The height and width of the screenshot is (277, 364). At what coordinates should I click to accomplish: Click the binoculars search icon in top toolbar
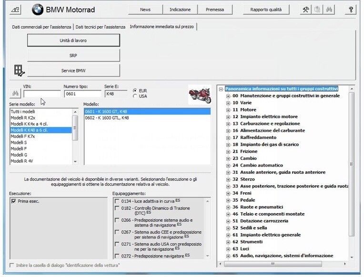329,10
